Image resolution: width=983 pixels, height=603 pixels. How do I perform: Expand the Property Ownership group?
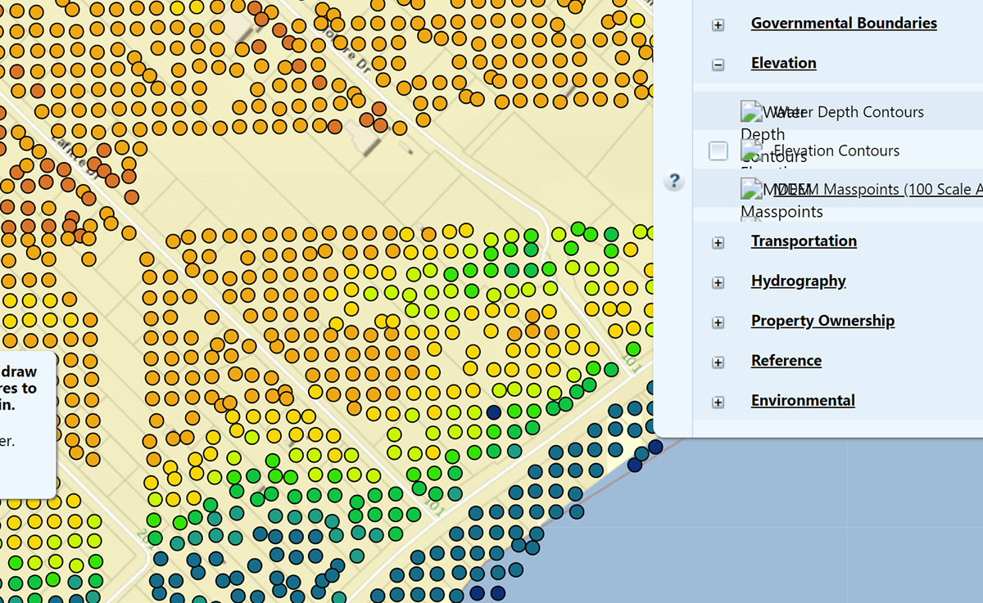click(x=718, y=322)
